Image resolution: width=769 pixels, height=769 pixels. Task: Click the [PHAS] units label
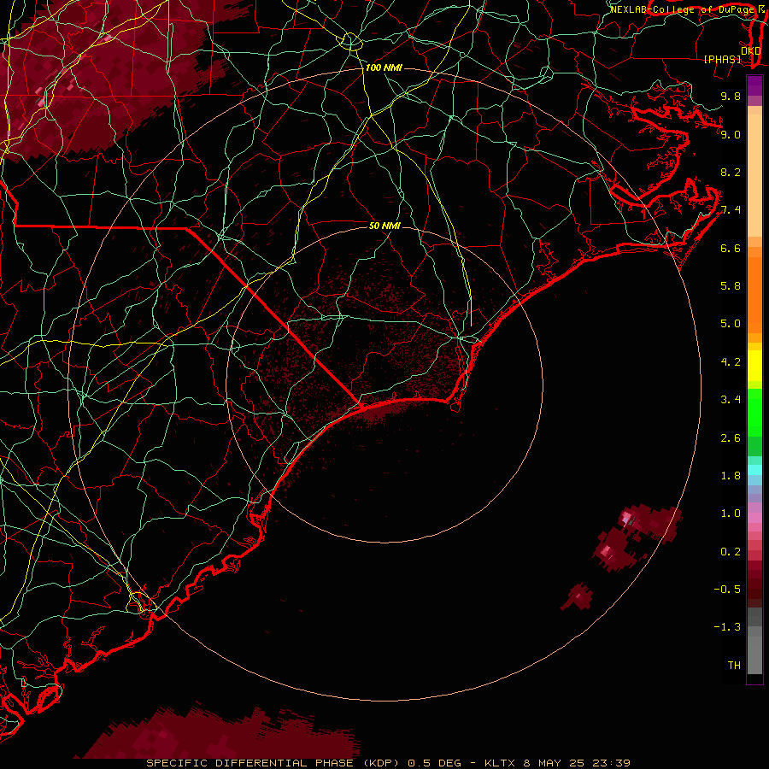point(722,59)
